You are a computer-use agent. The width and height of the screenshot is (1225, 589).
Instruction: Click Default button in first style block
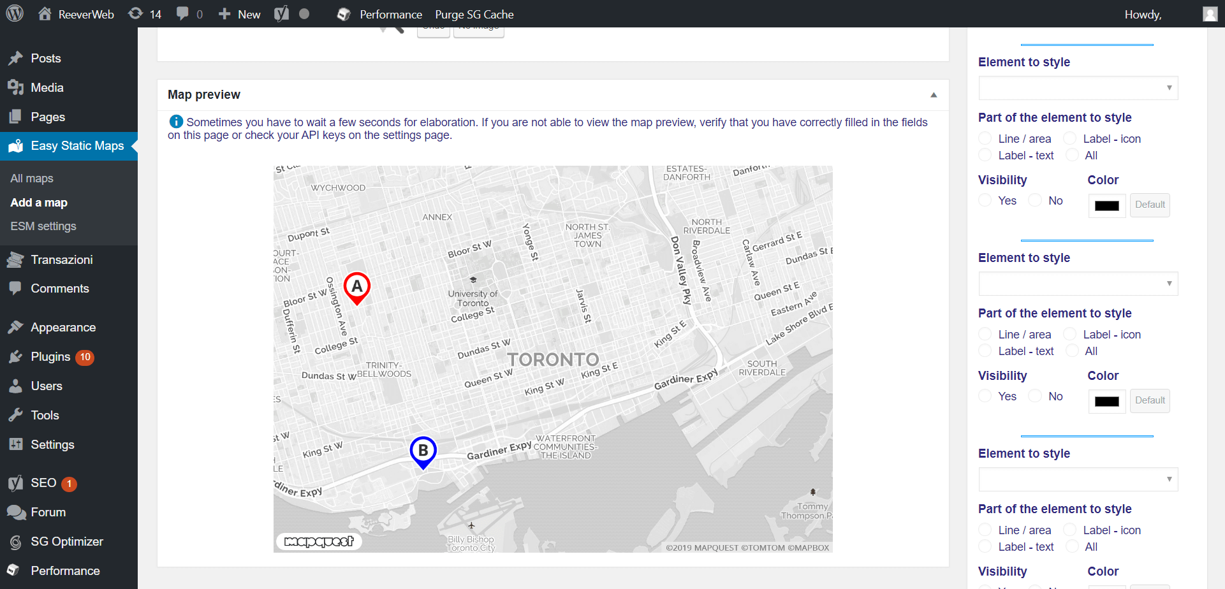(x=1150, y=205)
